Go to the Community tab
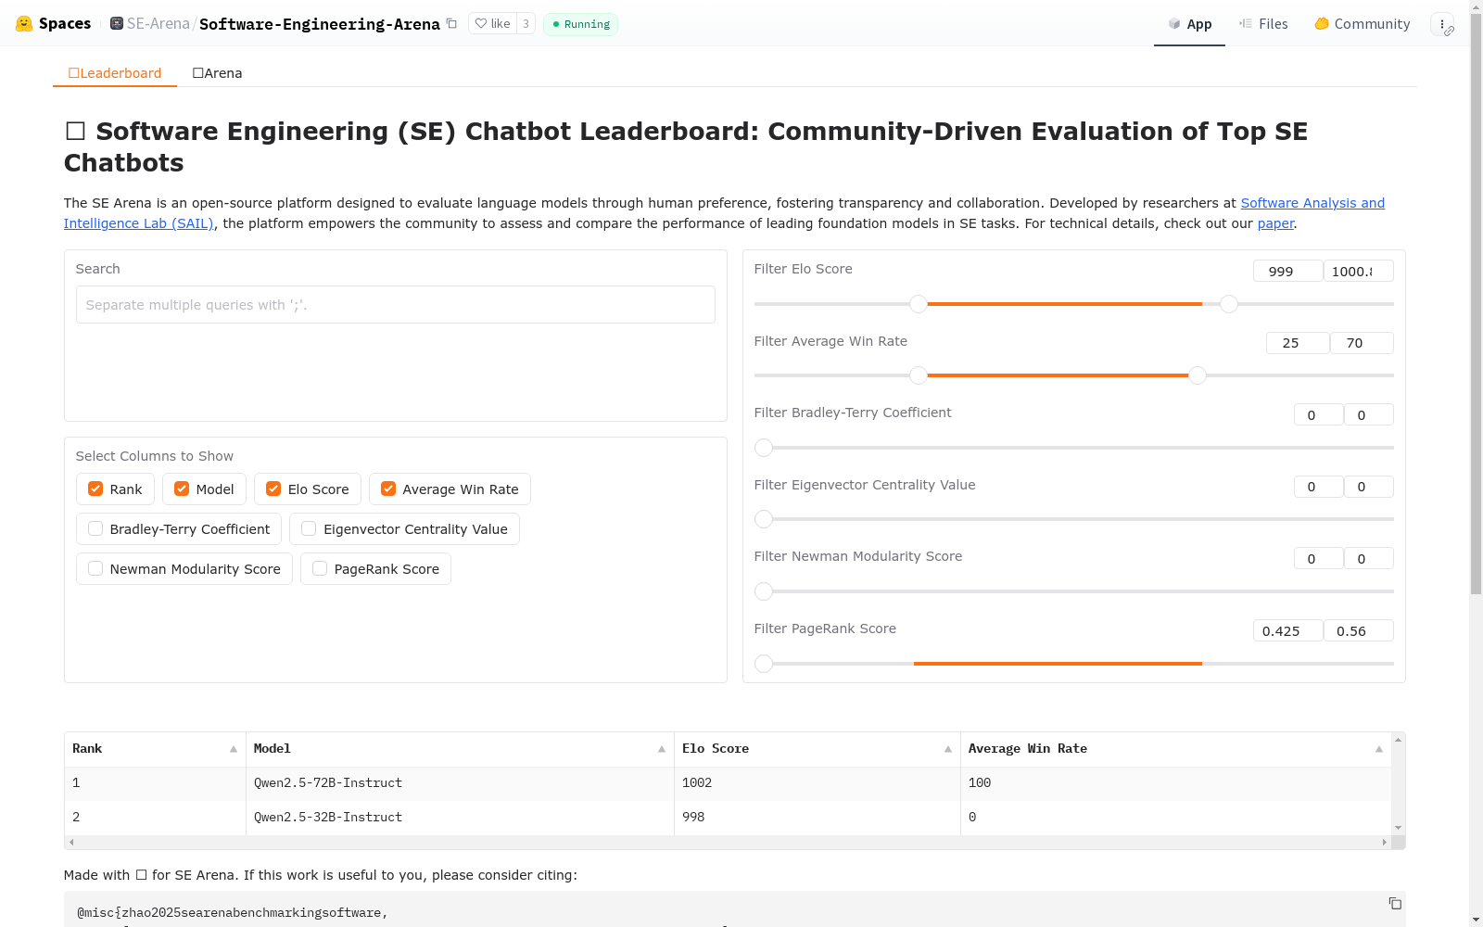Image resolution: width=1483 pixels, height=927 pixels. pyautogui.click(x=1362, y=24)
